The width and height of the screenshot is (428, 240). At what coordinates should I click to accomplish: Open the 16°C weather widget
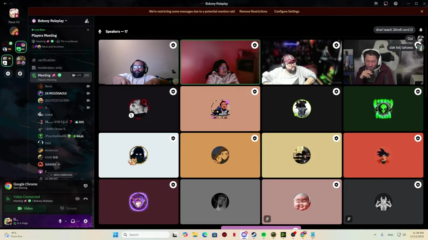13,235
